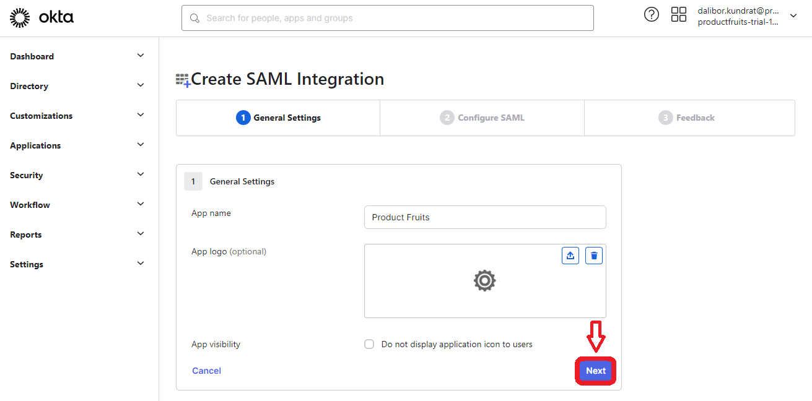812x401 pixels.
Task: Click the numbered badge beside General Settings
Action: click(x=193, y=181)
